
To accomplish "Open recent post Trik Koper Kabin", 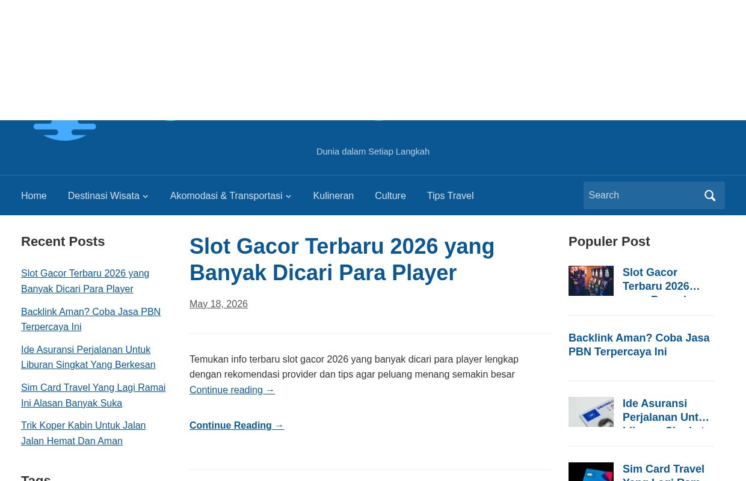I will point(83,433).
